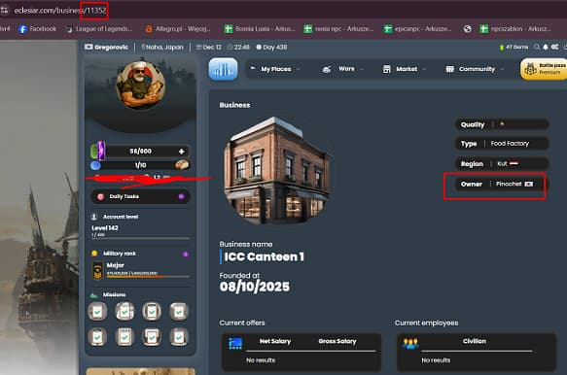Click the player avatar portrait
Screen dimensions: 567x375
pos(141,85)
